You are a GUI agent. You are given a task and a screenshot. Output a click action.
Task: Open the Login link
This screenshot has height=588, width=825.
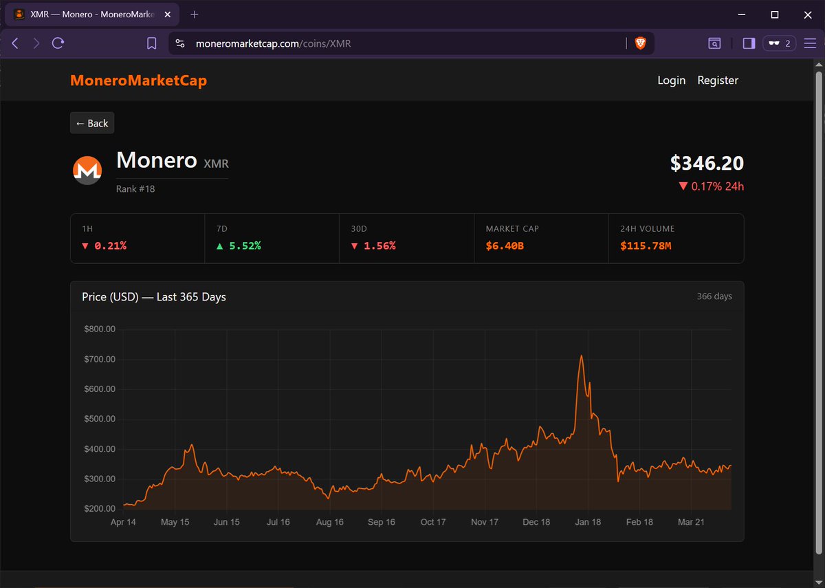[x=671, y=80]
